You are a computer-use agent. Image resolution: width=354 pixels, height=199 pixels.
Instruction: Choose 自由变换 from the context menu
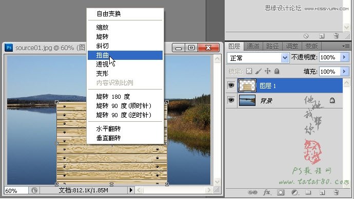109,14
